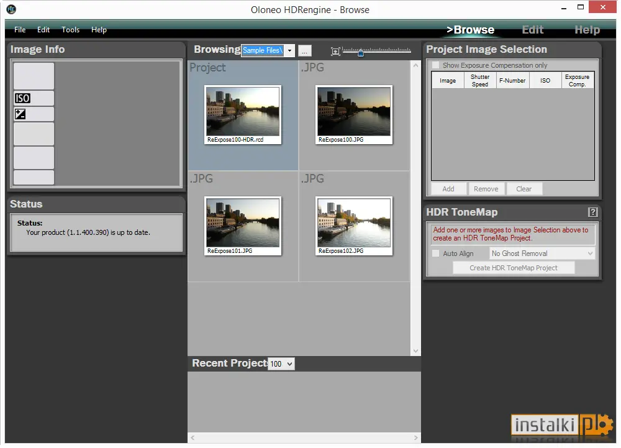Click the ISO column header in selection table

coord(545,80)
